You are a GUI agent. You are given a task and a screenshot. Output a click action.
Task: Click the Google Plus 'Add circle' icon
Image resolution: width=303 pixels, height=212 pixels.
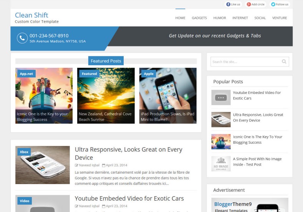(249, 4)
